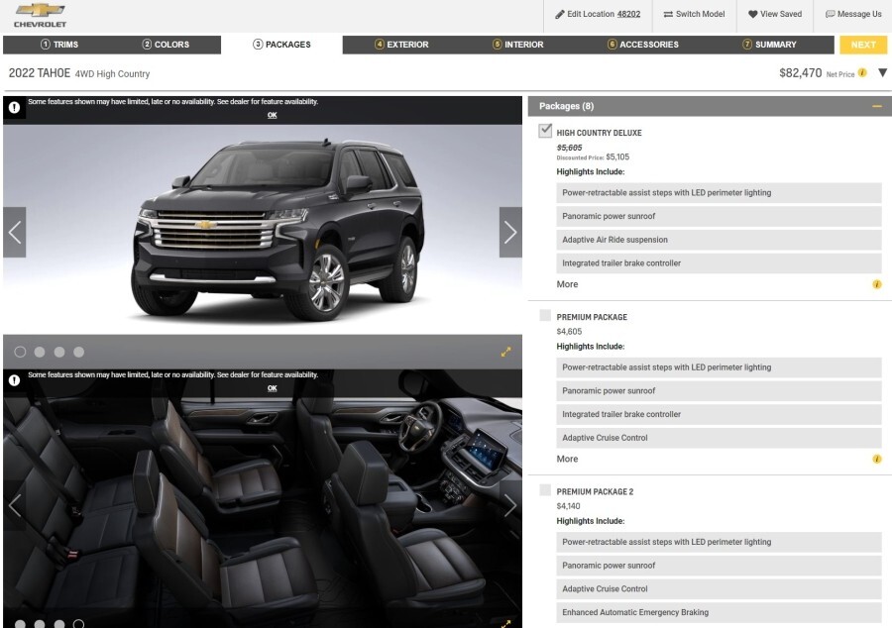Expand More under High Country Deluxe
The image size is (892, 628).
pyautogui.click(x=567, y=284)
